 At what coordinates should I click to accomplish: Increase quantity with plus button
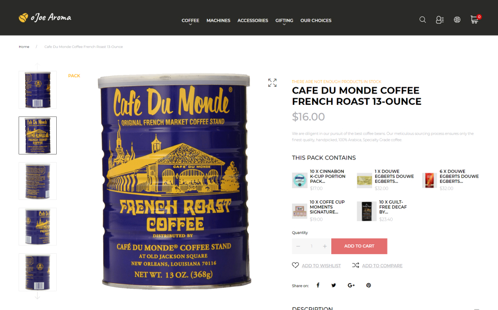325,246
